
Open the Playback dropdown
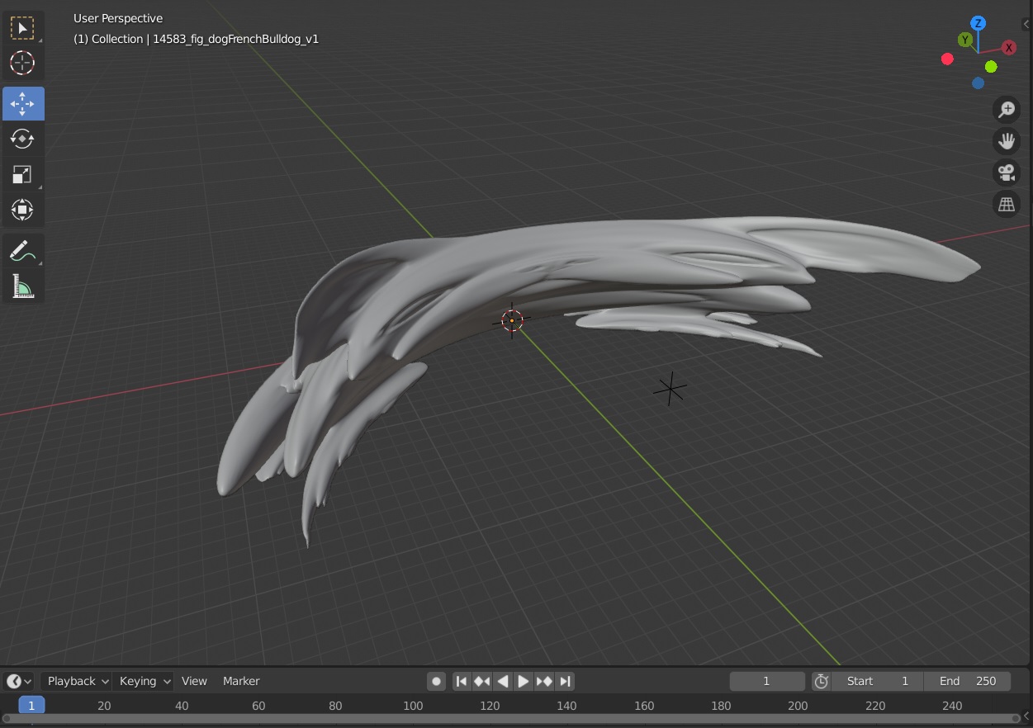(75, 681)
